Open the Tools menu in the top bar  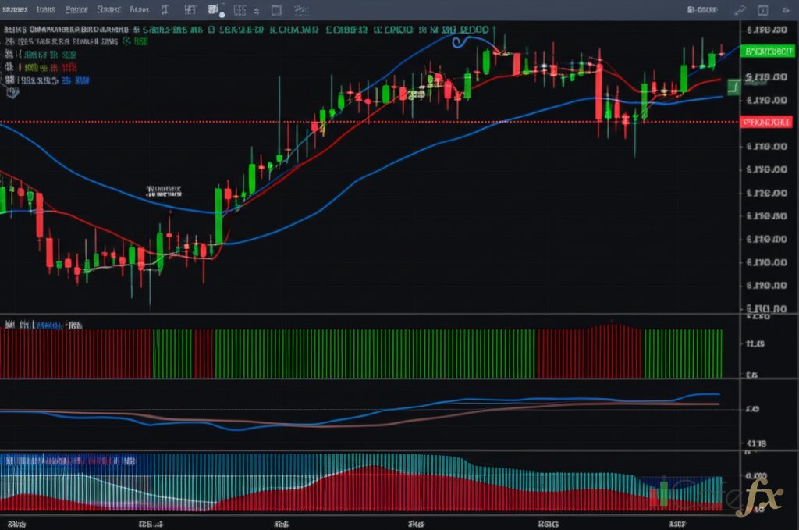[108, 10]
